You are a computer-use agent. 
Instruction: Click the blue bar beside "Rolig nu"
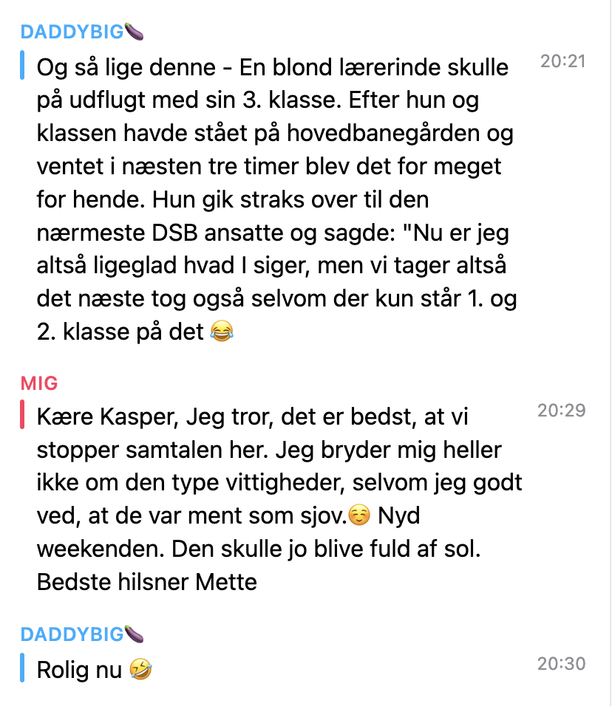tap(23, 668)
